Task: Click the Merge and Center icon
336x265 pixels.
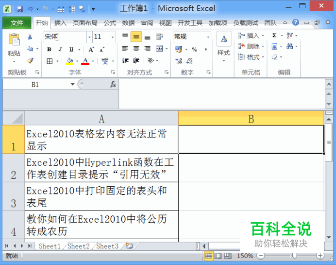Action: [159, 49]
